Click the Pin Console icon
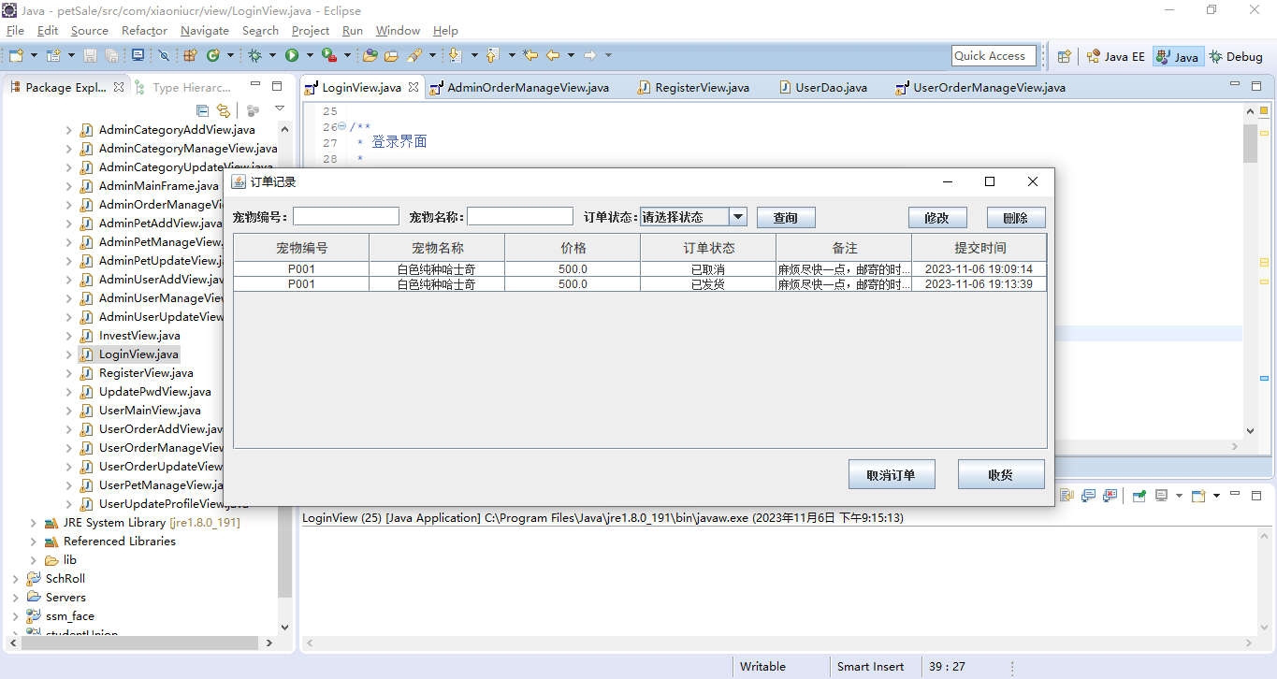The width and height of the screenshot is (1277, 679). coord(1139,496)
